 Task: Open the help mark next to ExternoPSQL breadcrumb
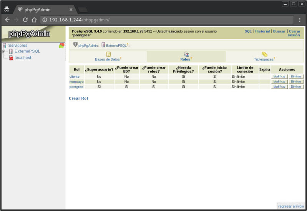(x=128, y=44)
